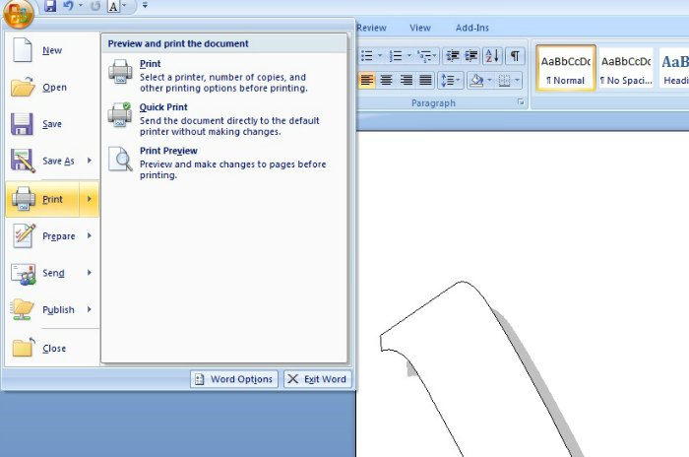The width and height of the screenshot is (689, 457).
Task: Click the Borders icon
Action: (x=504, y=80)
